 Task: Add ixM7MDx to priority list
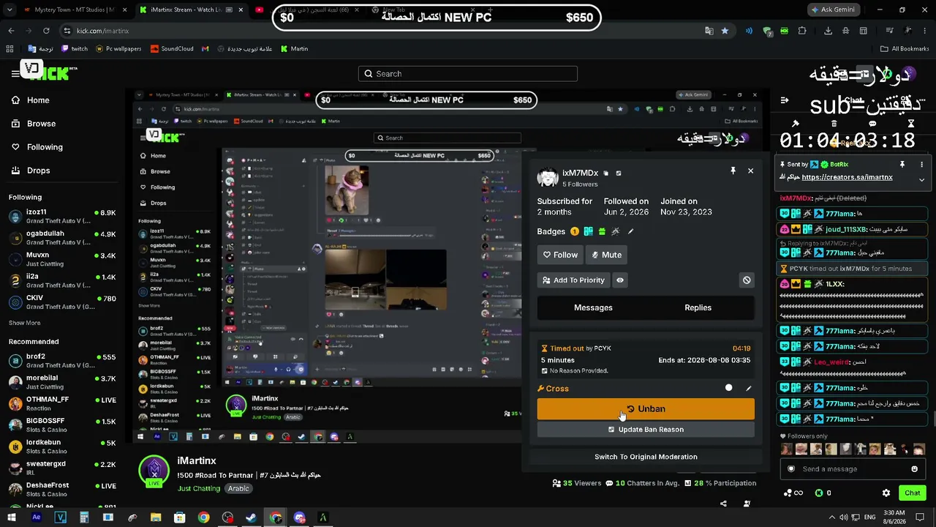pos(574,280)
